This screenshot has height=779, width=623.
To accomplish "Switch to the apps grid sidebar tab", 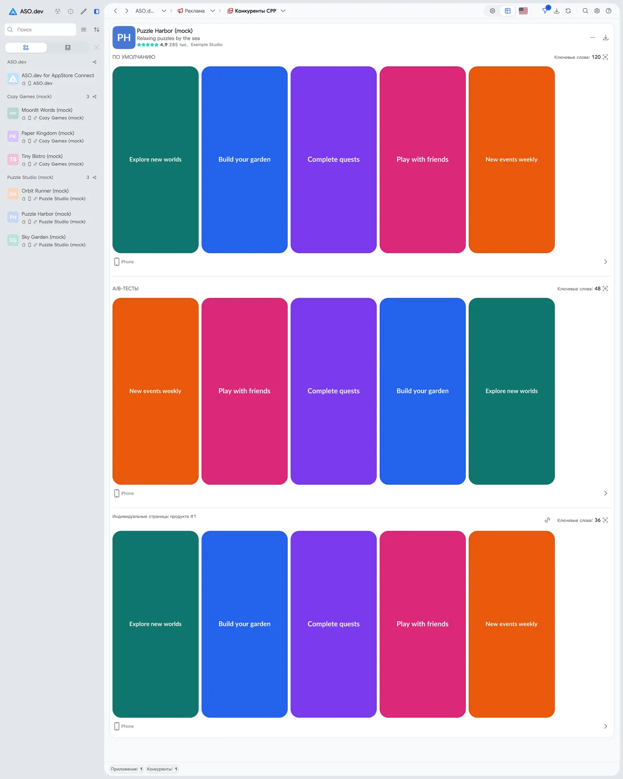I will [x=26, y=48].
